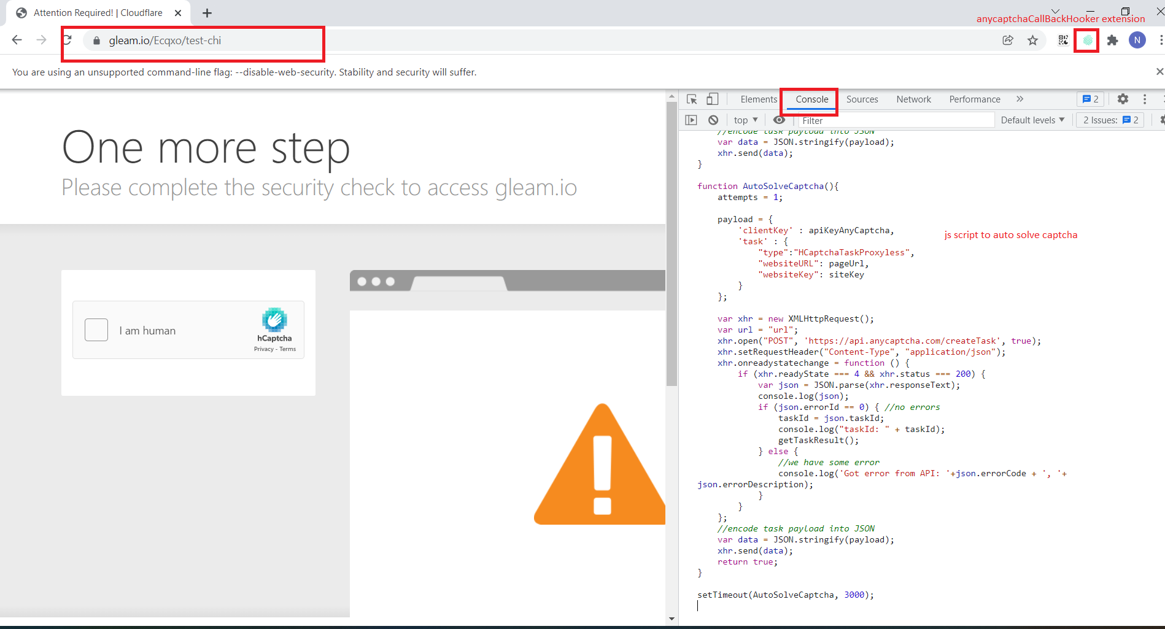Show the console sidebar
This screenshot has height=629, width=1165.
pos(691,120)
